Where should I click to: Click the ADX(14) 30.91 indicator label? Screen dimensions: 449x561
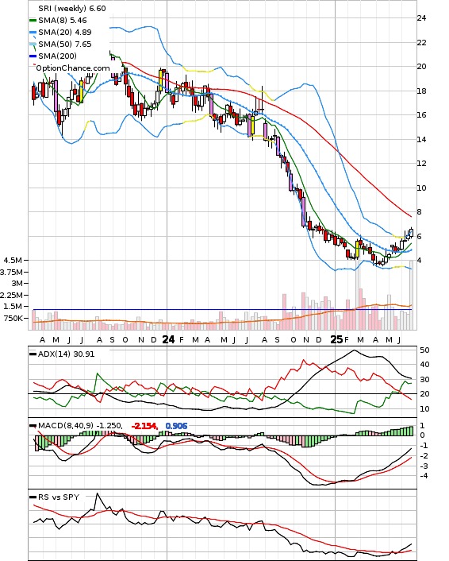click(66, 354)
